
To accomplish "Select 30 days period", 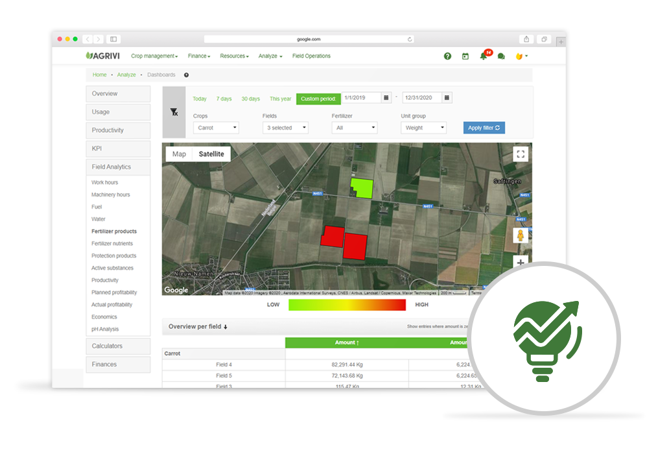I will point(250,99).
